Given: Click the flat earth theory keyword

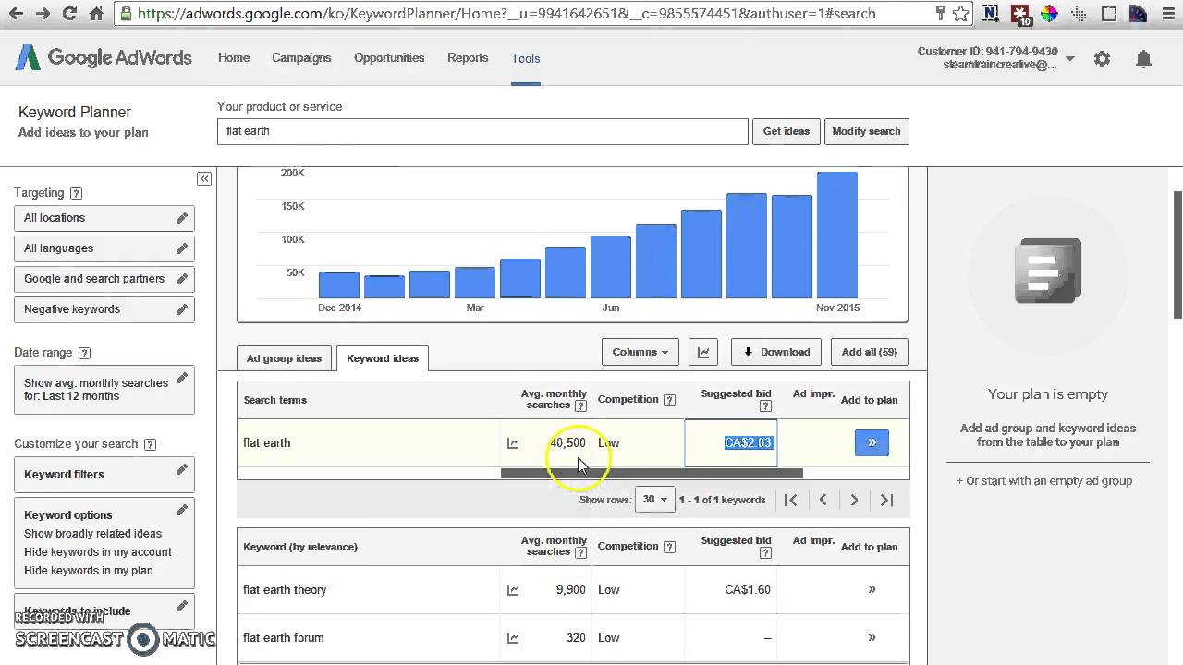Looking at the screenshot, I should 285,589.
